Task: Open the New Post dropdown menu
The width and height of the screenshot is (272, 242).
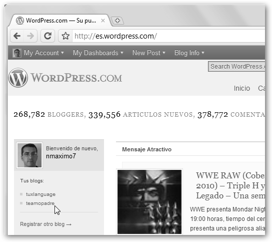Action: coord(149,53)
